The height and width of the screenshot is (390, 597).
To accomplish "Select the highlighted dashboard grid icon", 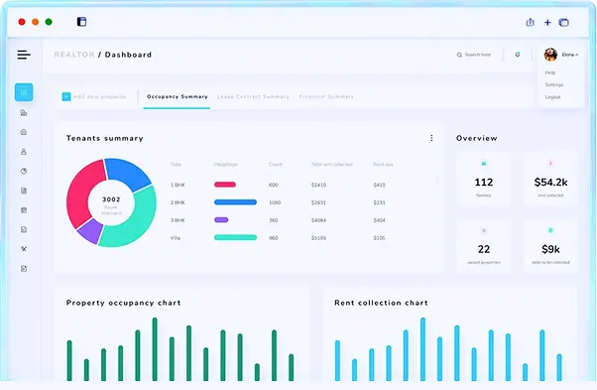I will [24, 92].
